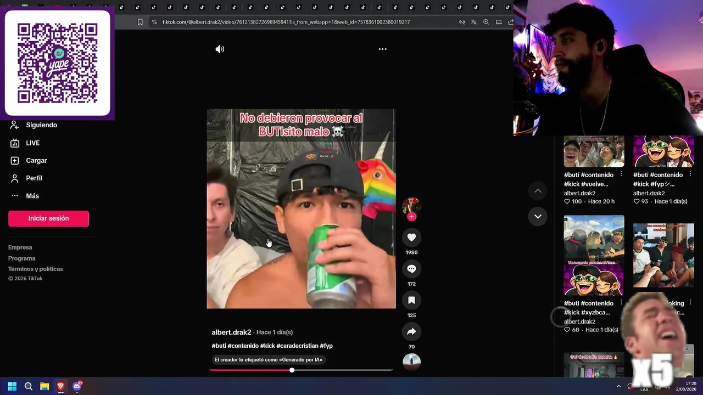
Task: Open Discord from the taskbar
Action: tap(77, 386)
